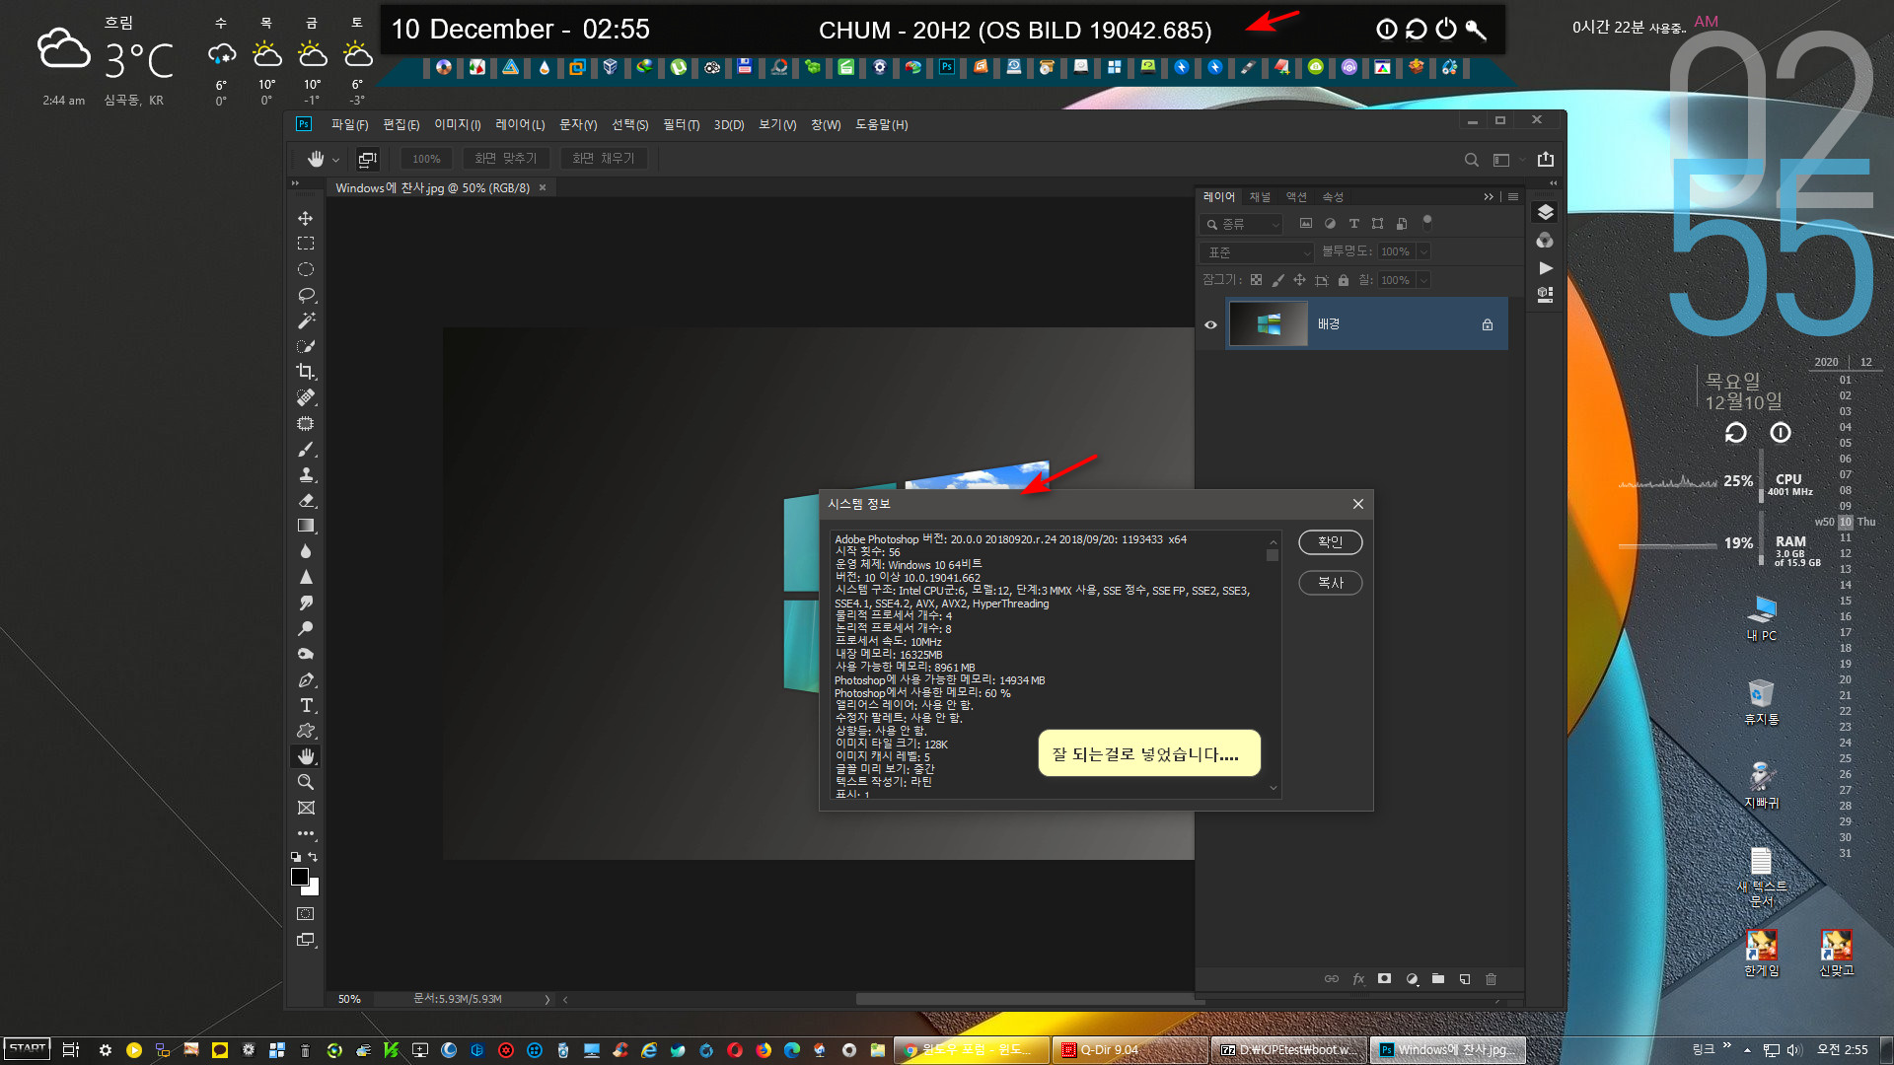This screenshot has width=1894, height=1065.
Task: Toggle pixel layer filter in Layers panel
Action: point(1306,224)
